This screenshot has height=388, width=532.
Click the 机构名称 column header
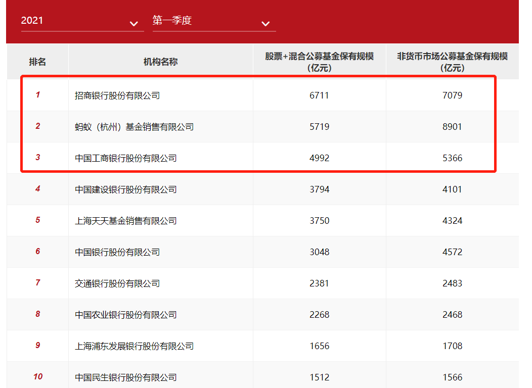[160, 62]
